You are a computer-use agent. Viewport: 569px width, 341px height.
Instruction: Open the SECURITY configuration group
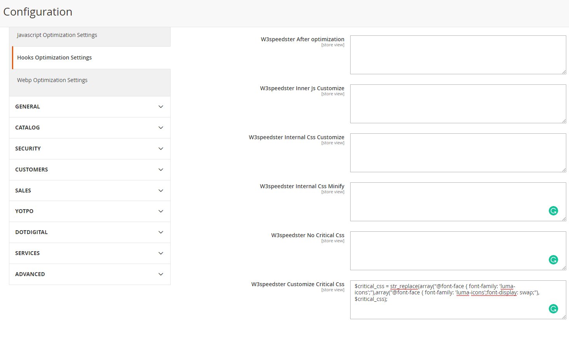[x=89, y=149]
